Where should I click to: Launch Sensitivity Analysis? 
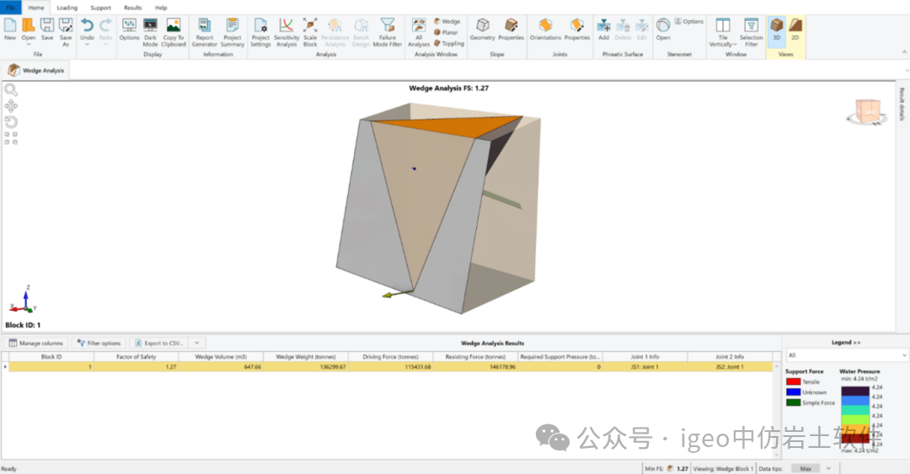tap(286, 32)
